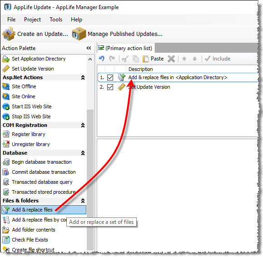Click the Set Application Directory icon
This screenshot has height=257, width=263.
coord(6,59)
